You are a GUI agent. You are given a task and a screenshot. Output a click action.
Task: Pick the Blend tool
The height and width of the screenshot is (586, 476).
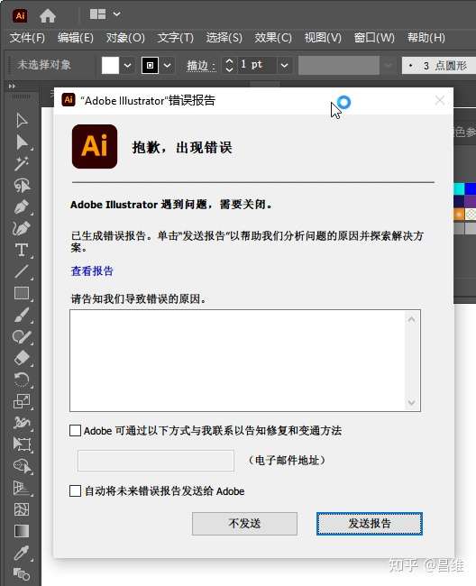tap(22, 573)
